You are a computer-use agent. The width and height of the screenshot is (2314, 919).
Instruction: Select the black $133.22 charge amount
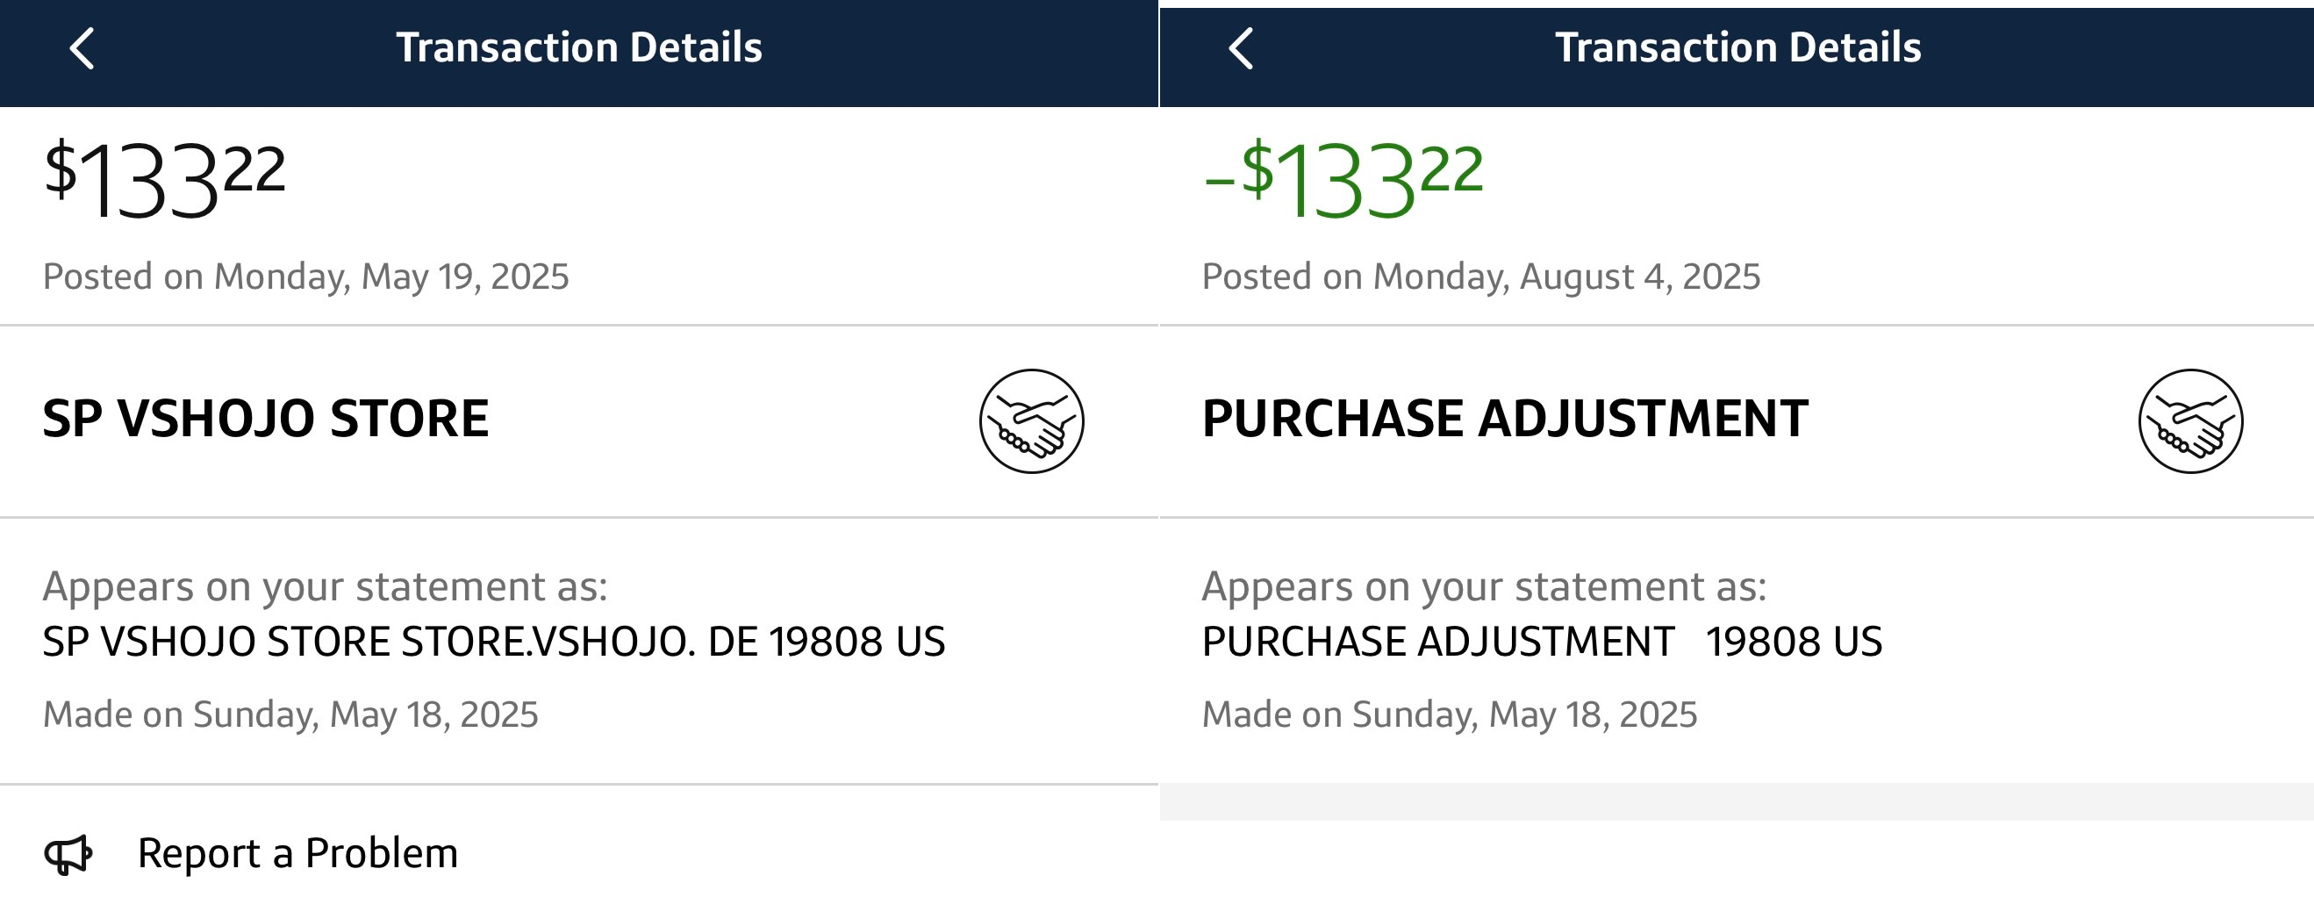pos(164,179)
